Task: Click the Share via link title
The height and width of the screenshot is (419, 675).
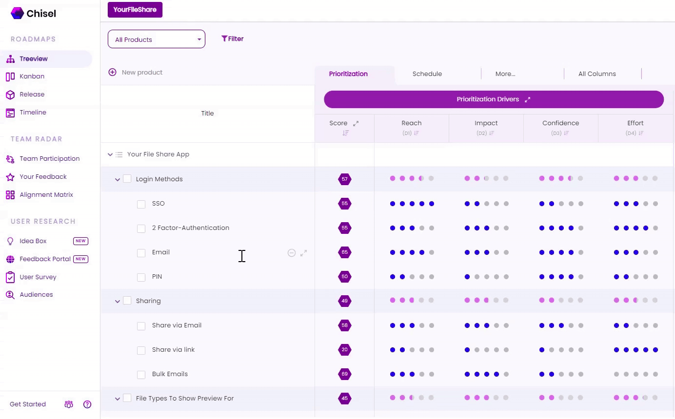Action: click(173, 350)
